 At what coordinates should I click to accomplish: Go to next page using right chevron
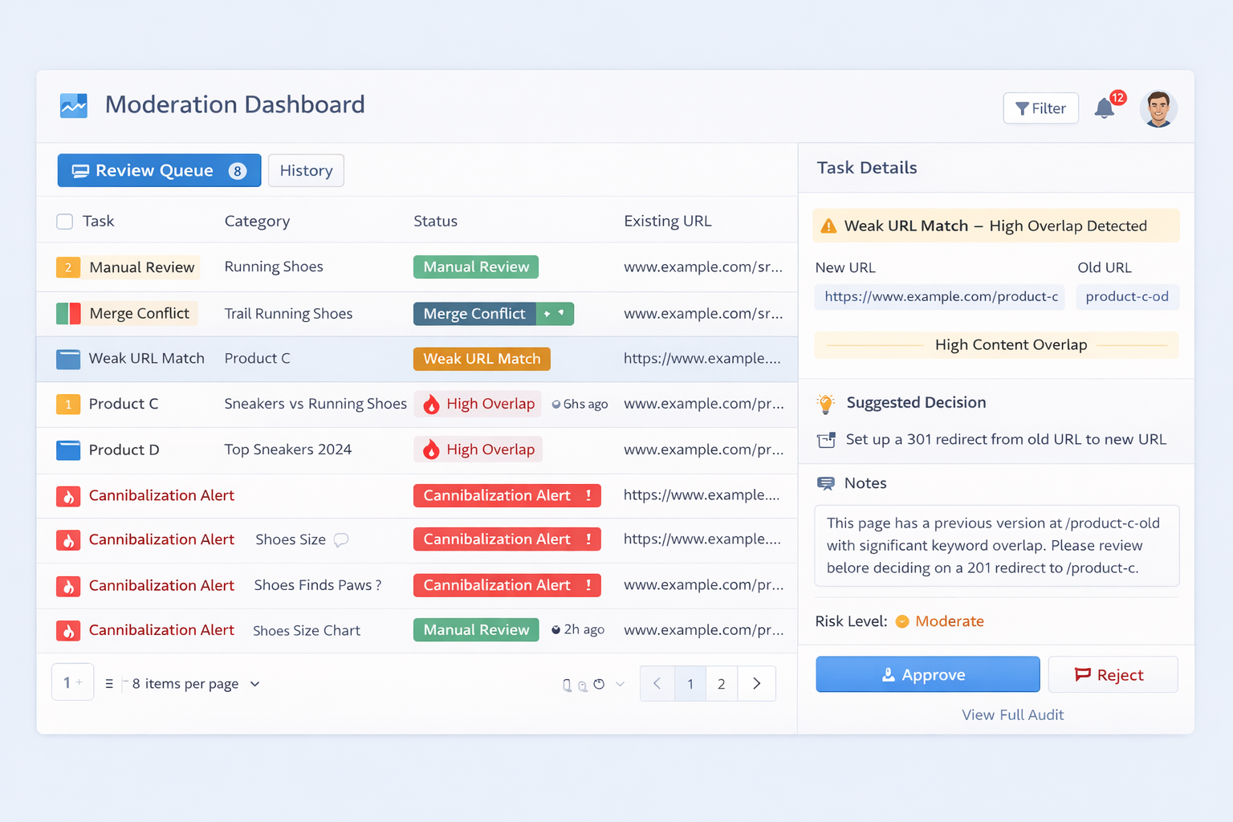pyautogui.click(x=756, y=683)
